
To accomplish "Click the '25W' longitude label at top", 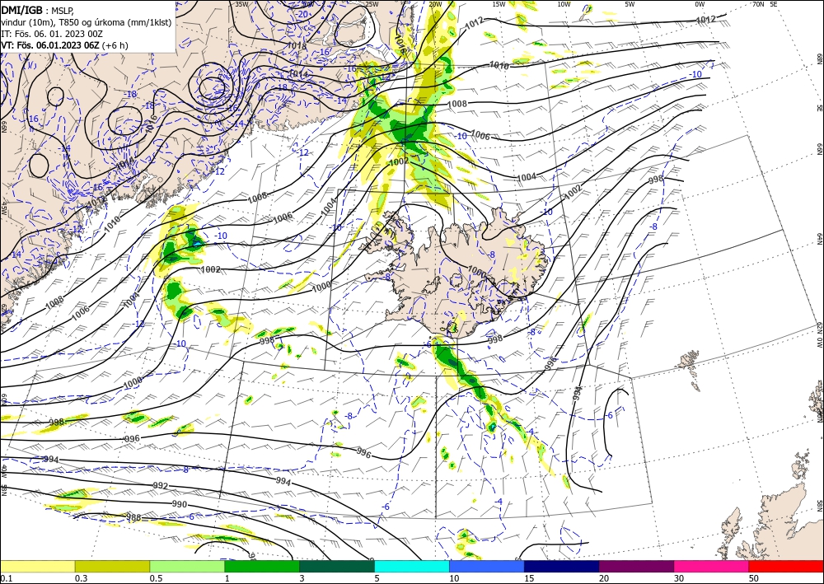I will pyautogui.click(x=372, y=4).
